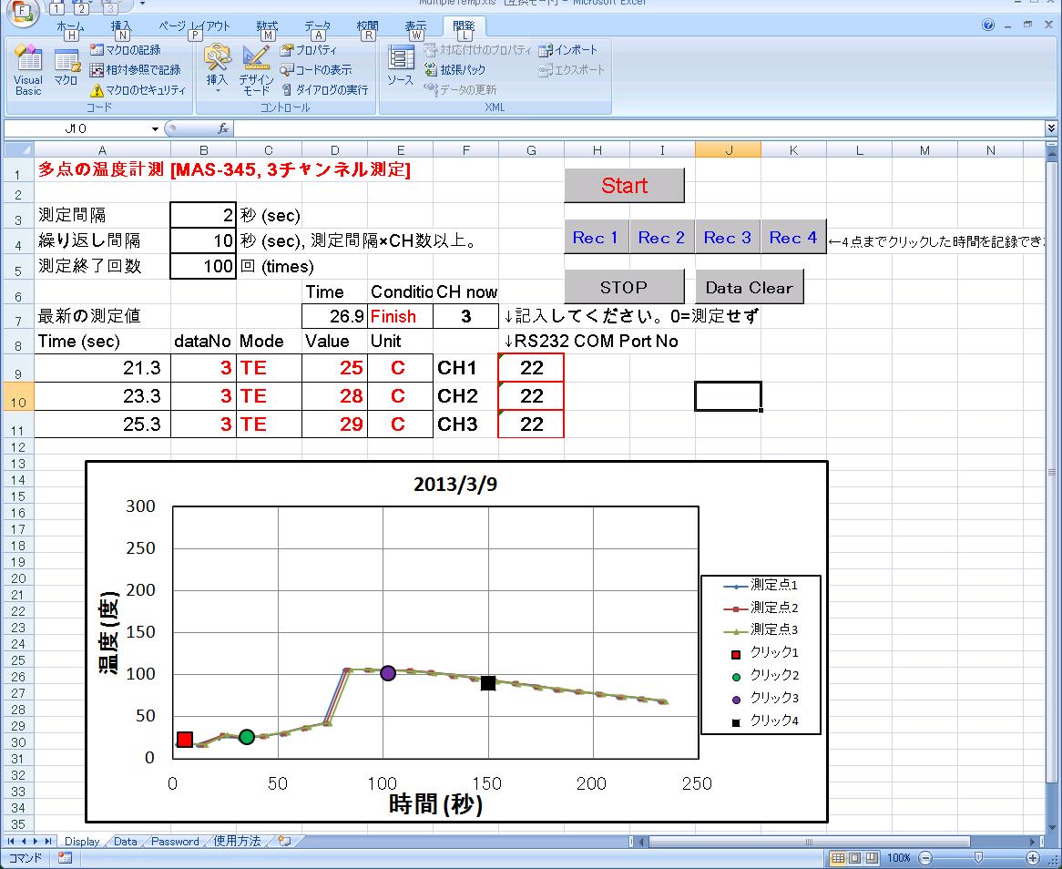
Task: Toggle Design Mode (デザインモード)
Action: (x=256, y=71)
